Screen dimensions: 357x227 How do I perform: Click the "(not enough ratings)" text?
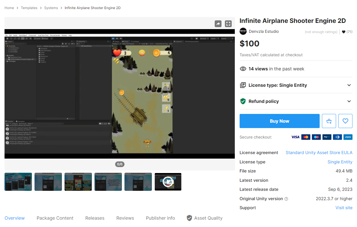321,32
